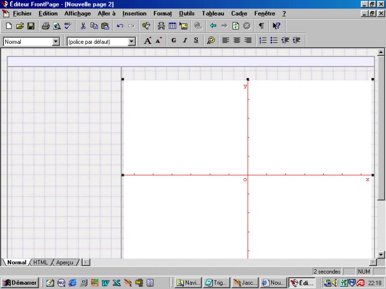This screenshot has width=386, height=289.
Task: Open the Fichier menu
Action: [x=22, y=13]
